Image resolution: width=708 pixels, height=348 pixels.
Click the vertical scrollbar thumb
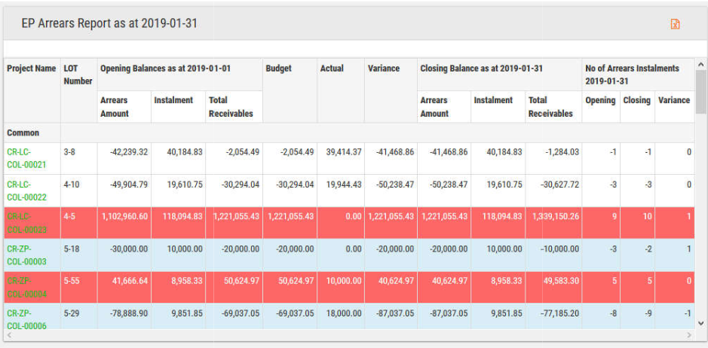click(700, 92)
